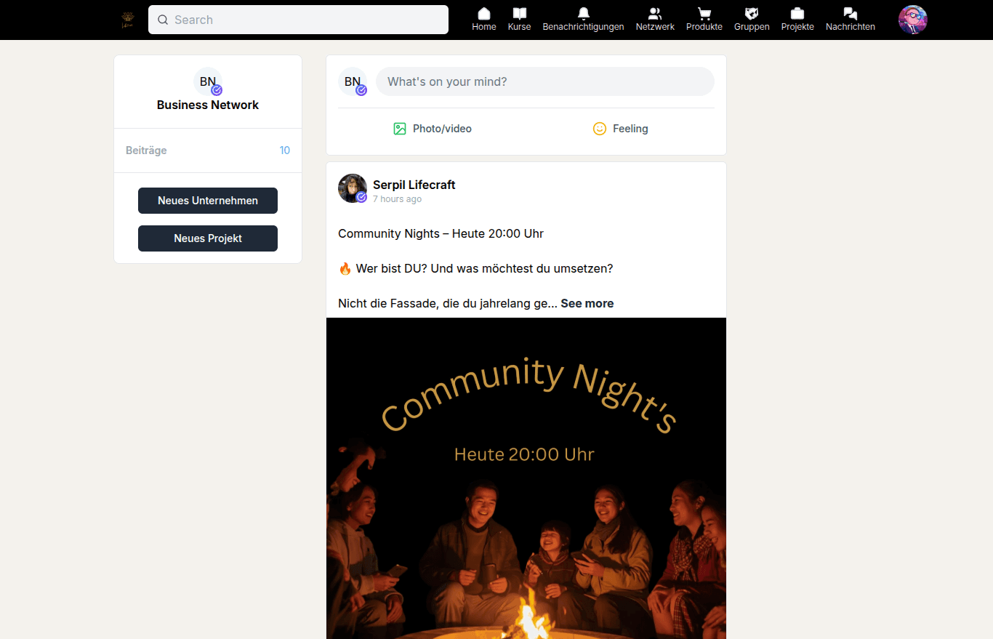
Task: Open Produkte shopping cart icon
Action: [704, 14]
